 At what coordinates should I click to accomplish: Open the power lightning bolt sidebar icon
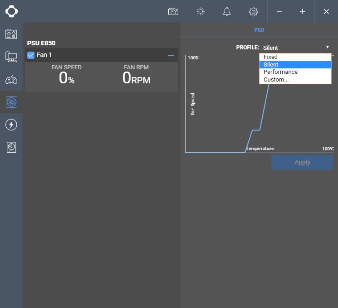[11, 125]
